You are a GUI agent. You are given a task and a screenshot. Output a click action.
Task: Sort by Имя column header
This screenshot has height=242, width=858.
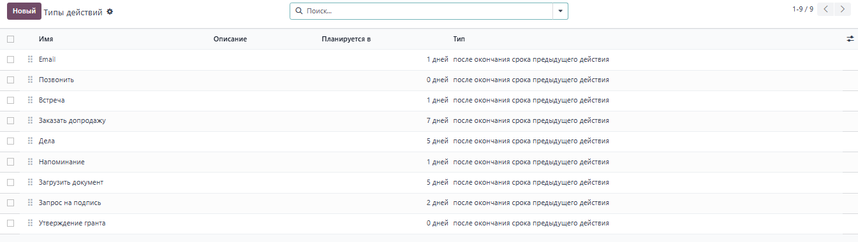(x=46, y=39)
